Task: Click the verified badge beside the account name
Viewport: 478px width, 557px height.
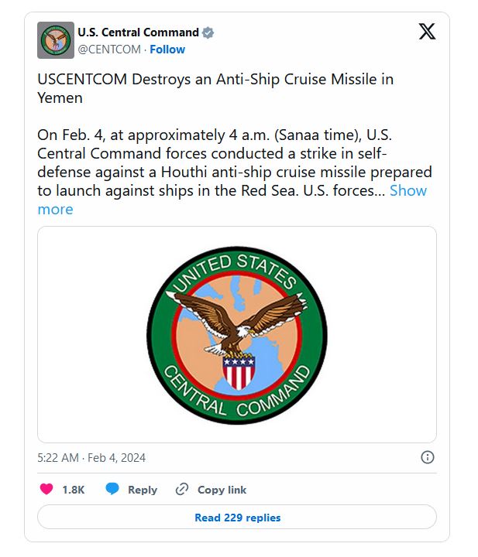Action: tap(208, 32)
